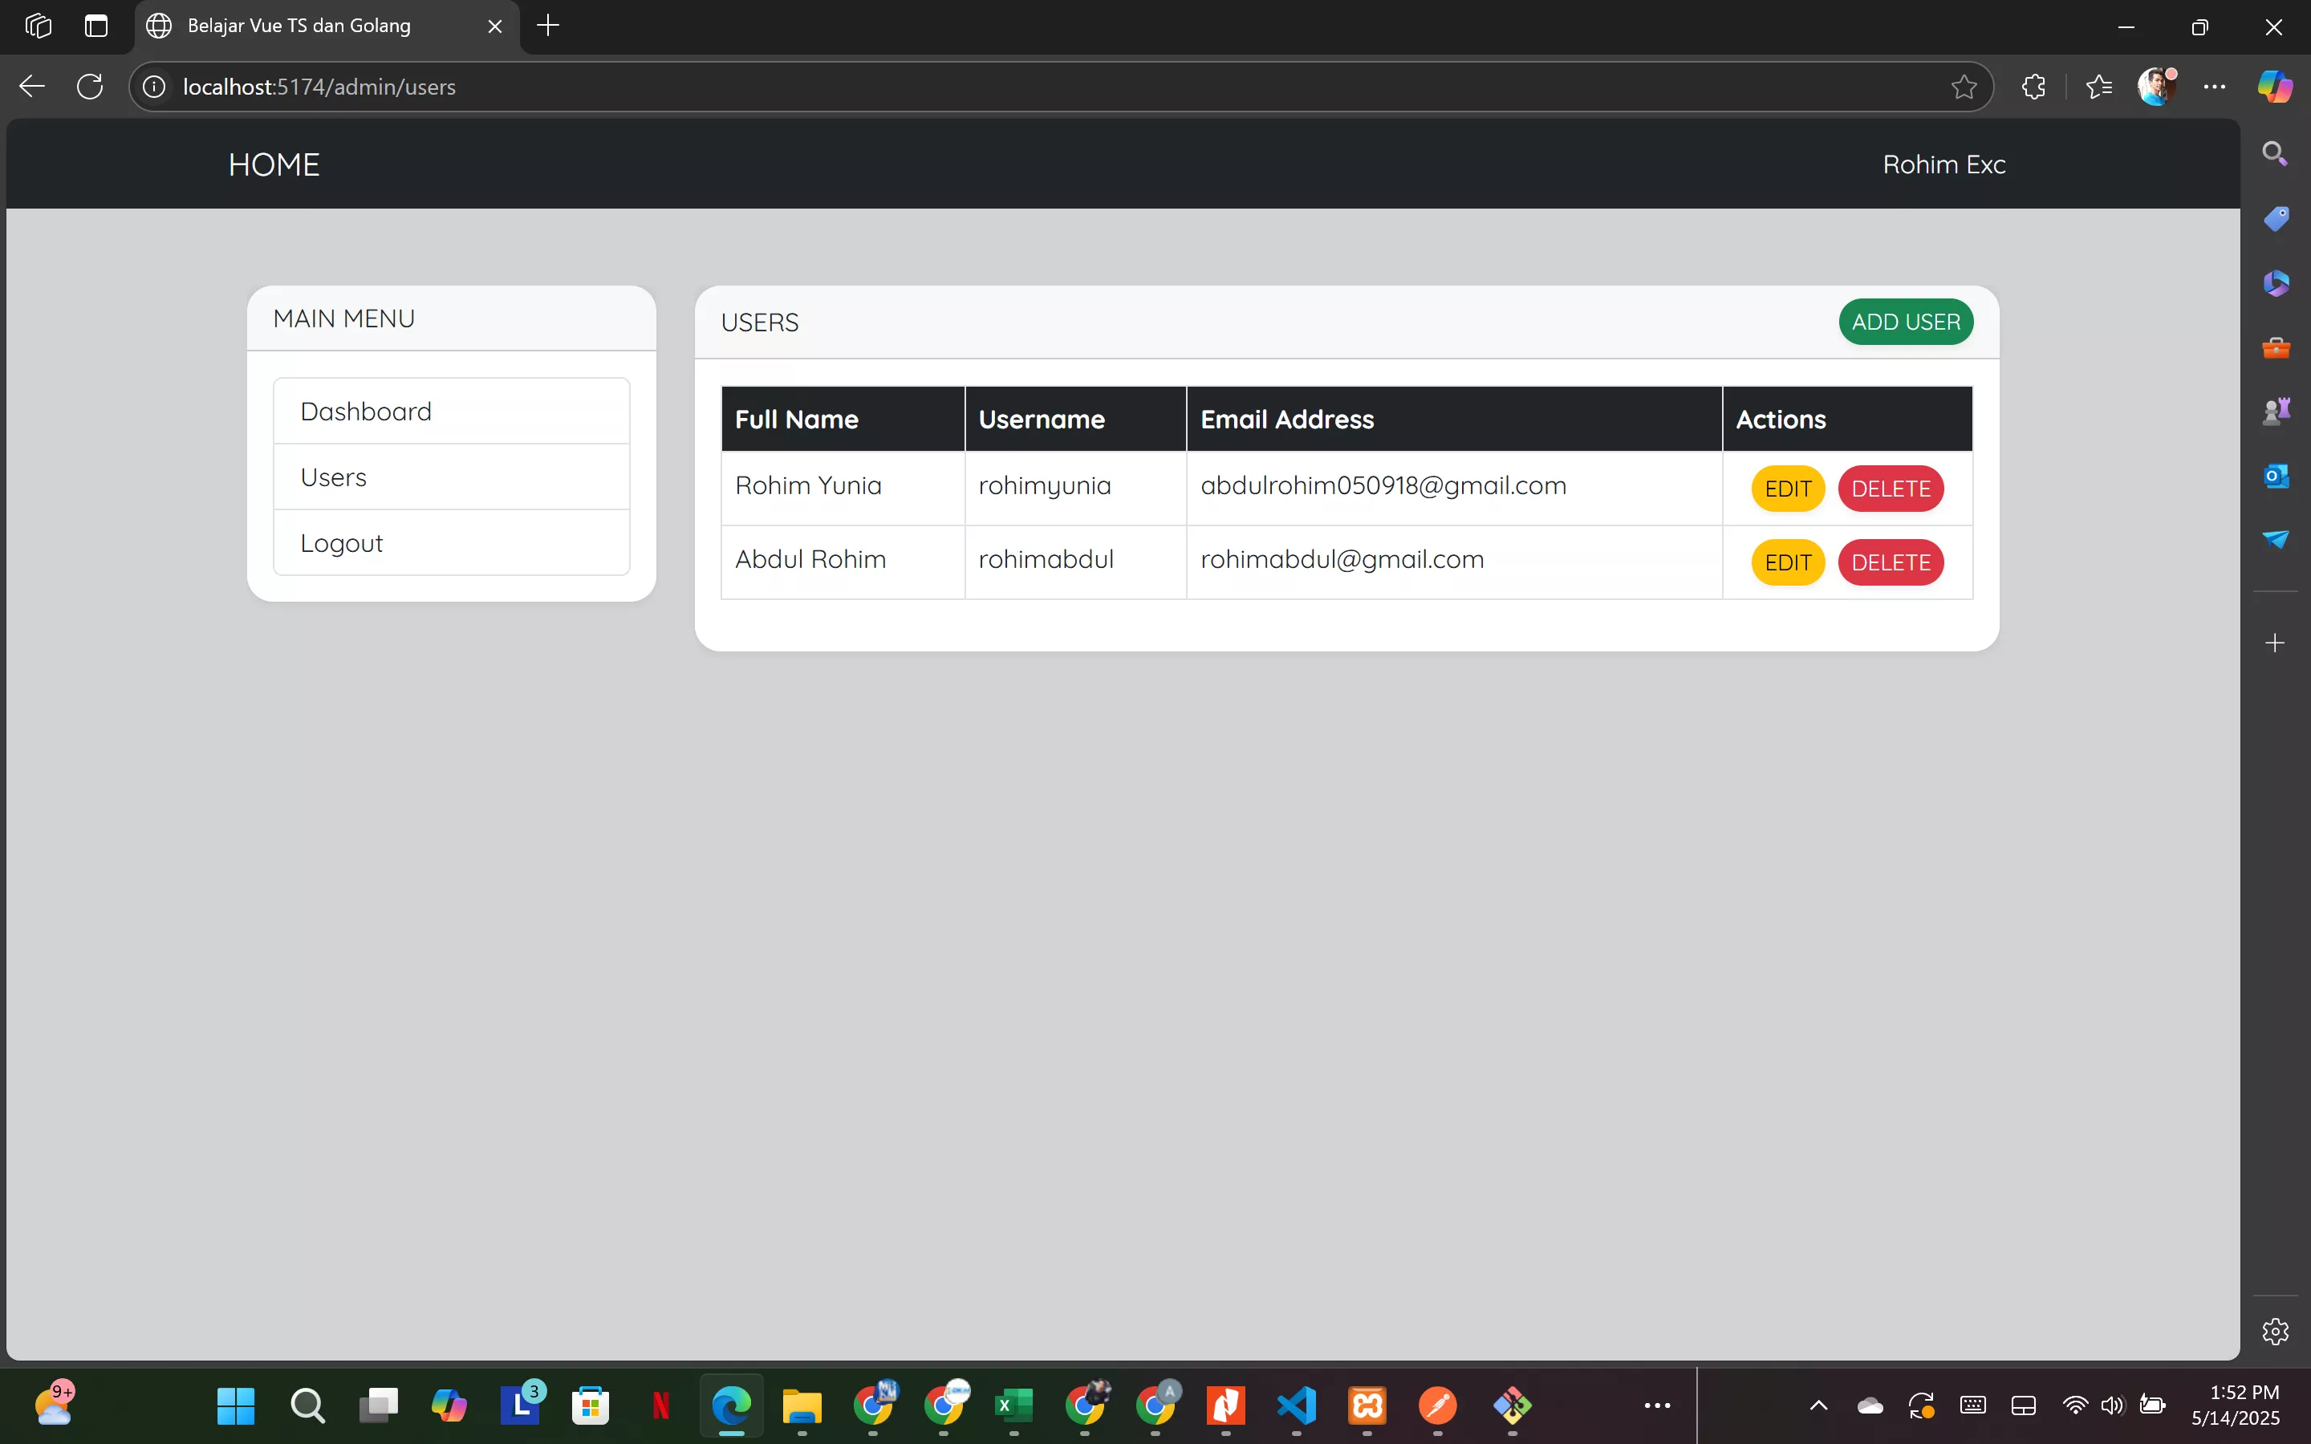Select rohimabdul@gmail.com cell
This screenshot has height=1444, width=2311.
(x=1453, y=562)
